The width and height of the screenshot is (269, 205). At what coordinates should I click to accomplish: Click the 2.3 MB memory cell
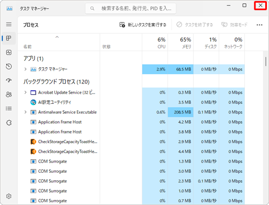coord(181,181)
